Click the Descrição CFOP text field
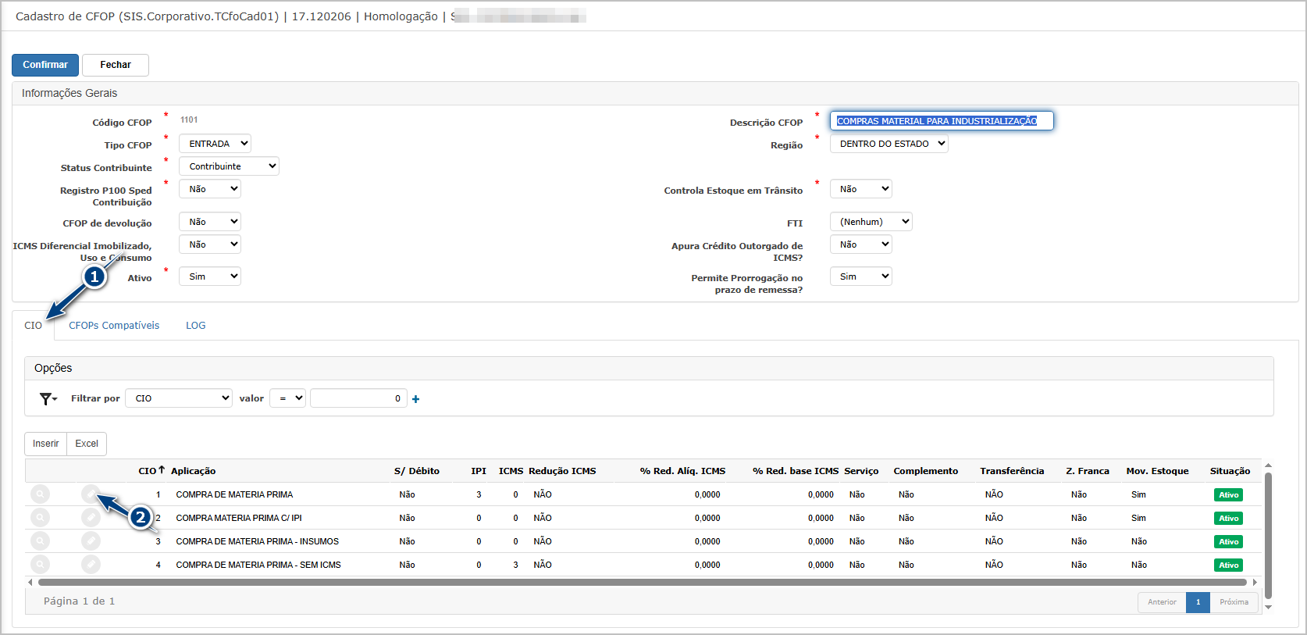Screen dimensions: 1307x635 941,121
